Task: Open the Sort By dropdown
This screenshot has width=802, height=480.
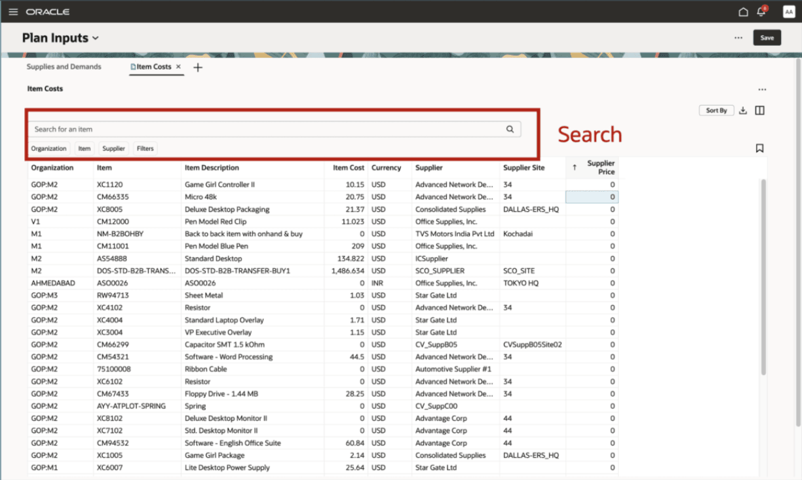Action: click(716, 110)
